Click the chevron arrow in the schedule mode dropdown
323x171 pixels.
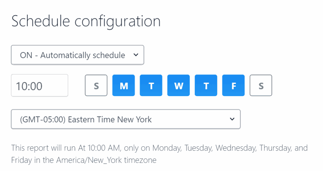(136, 55)
